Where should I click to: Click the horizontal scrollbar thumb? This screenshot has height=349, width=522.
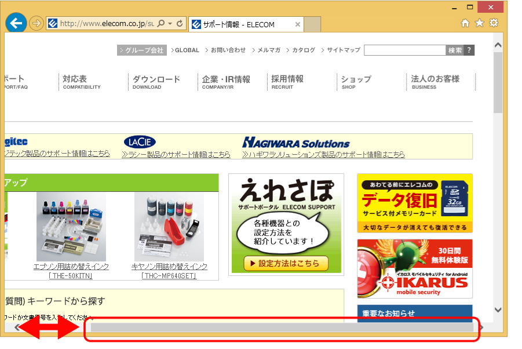click(282, 328)
